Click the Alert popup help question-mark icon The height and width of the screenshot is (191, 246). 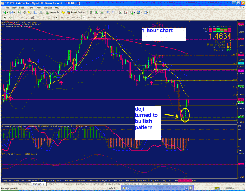point(186,188)
